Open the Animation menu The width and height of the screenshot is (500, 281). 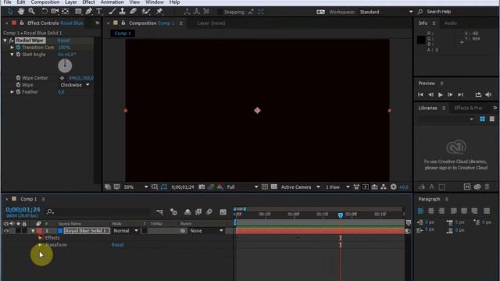(112, 2)
